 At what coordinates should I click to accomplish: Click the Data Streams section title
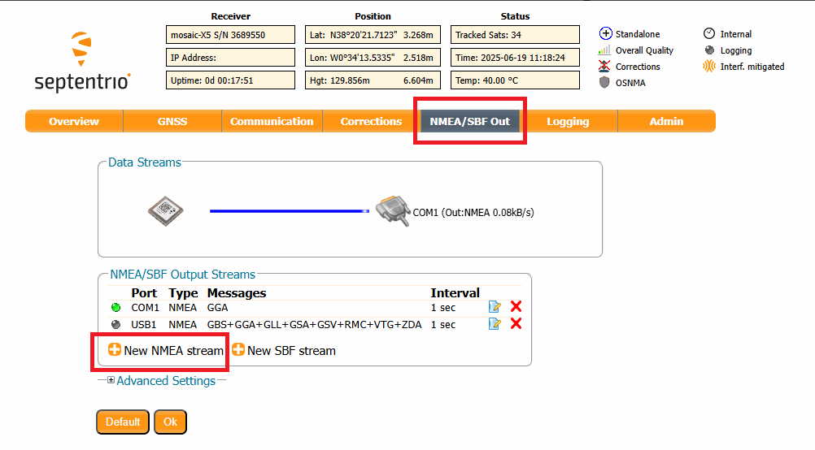click(x=145, y=162)
